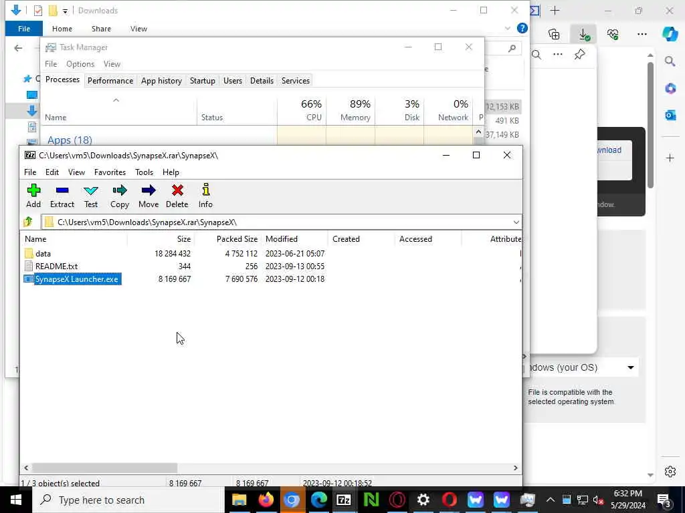Open the browser new tab plus button
685x513 pixels.
point(555,11)
